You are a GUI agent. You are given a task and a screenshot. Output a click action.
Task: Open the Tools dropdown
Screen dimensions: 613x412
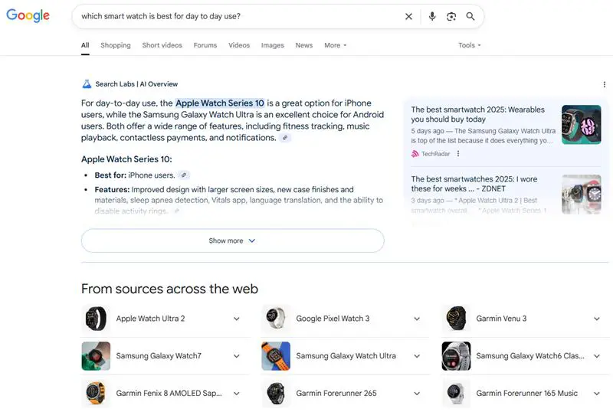470,45
